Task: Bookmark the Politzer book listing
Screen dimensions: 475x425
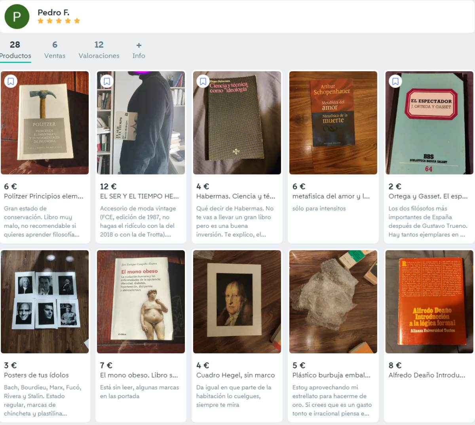Action: pos(11,82)
